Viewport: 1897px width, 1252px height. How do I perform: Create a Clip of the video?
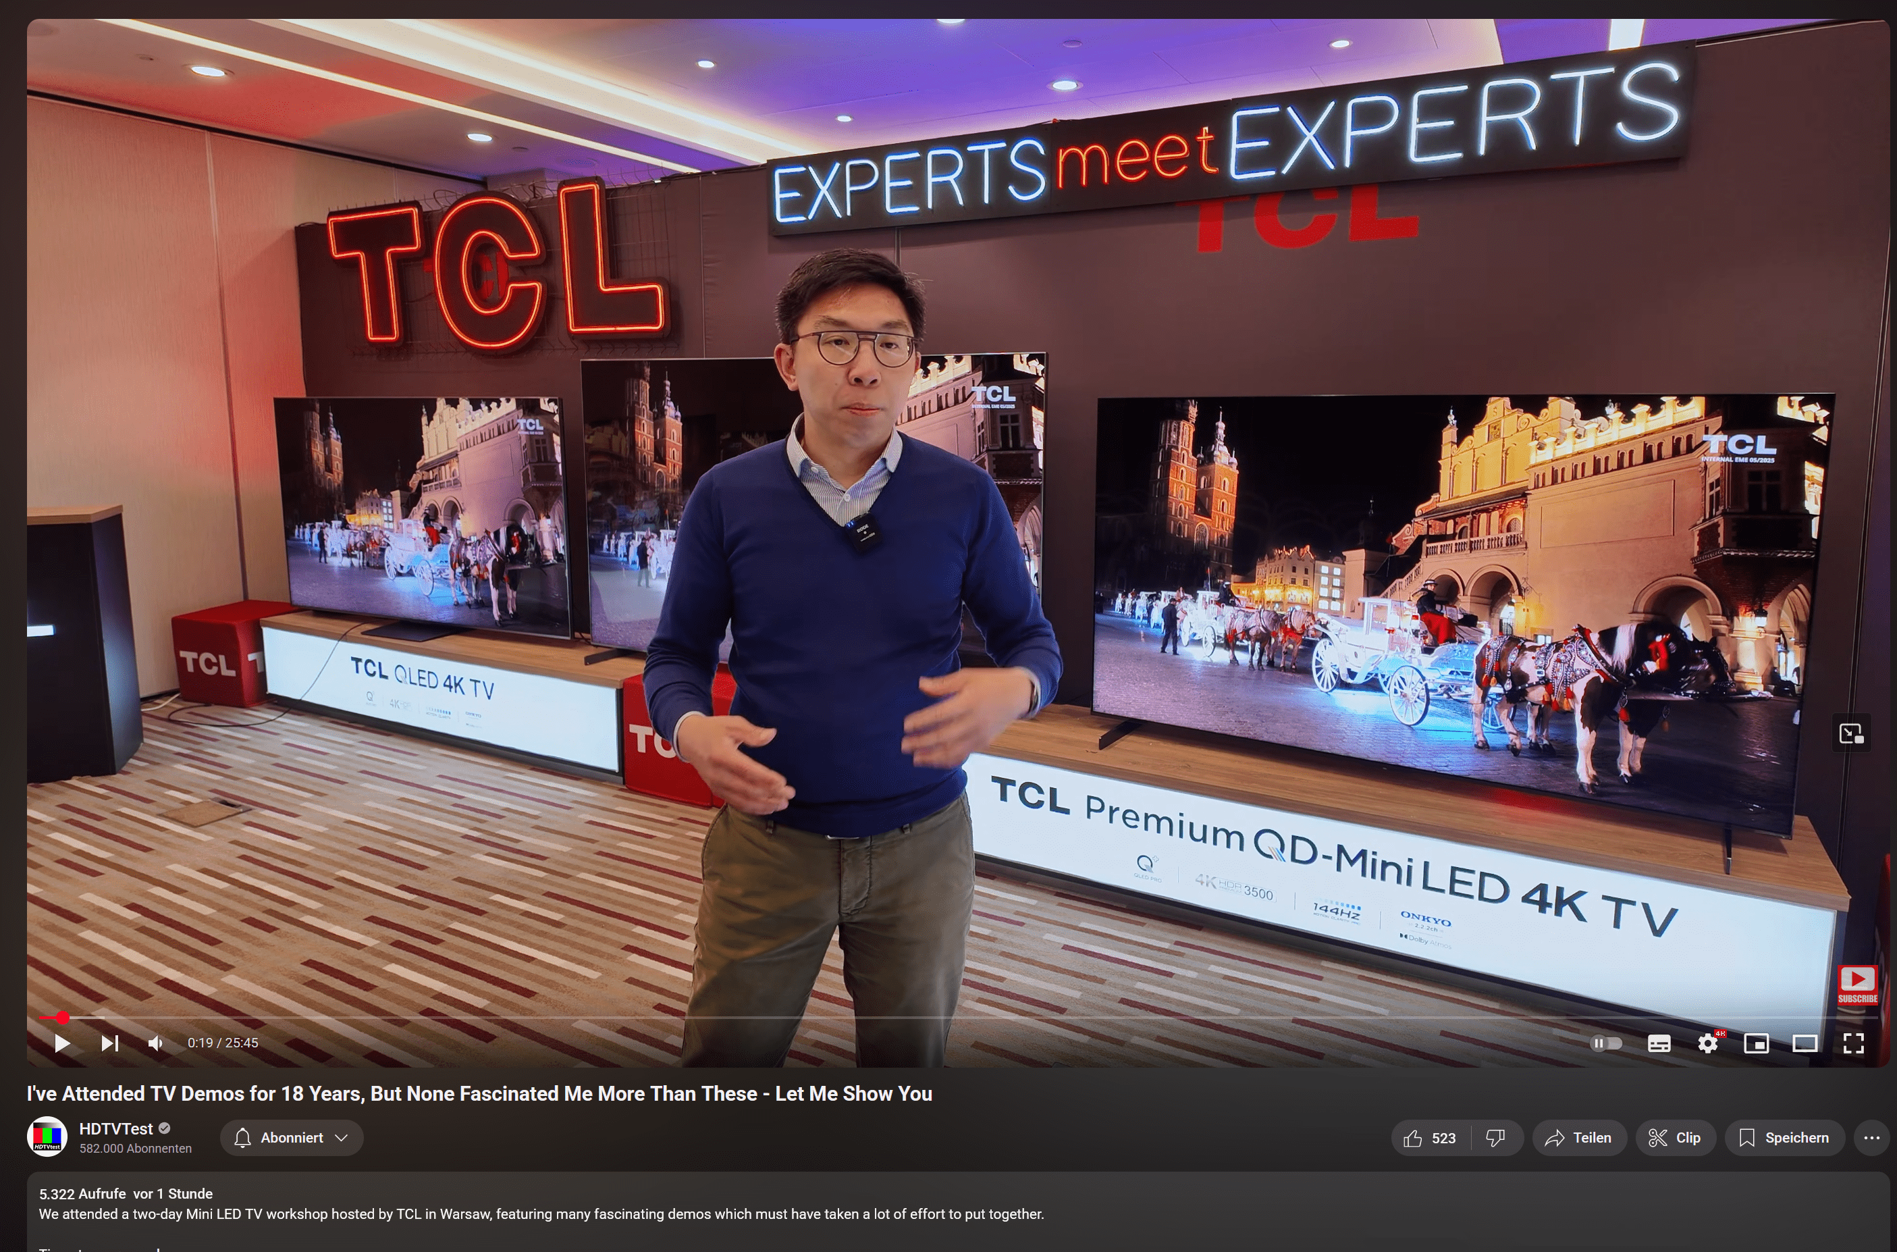pos(1675,1138)
